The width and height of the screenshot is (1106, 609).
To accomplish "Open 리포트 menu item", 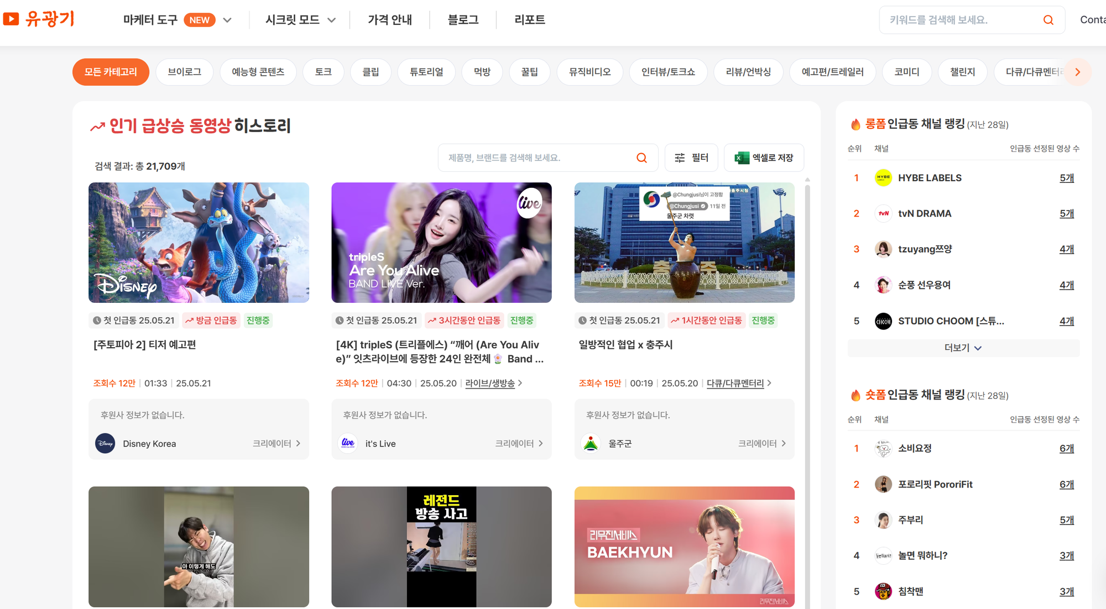I will (x=530, y=20).
